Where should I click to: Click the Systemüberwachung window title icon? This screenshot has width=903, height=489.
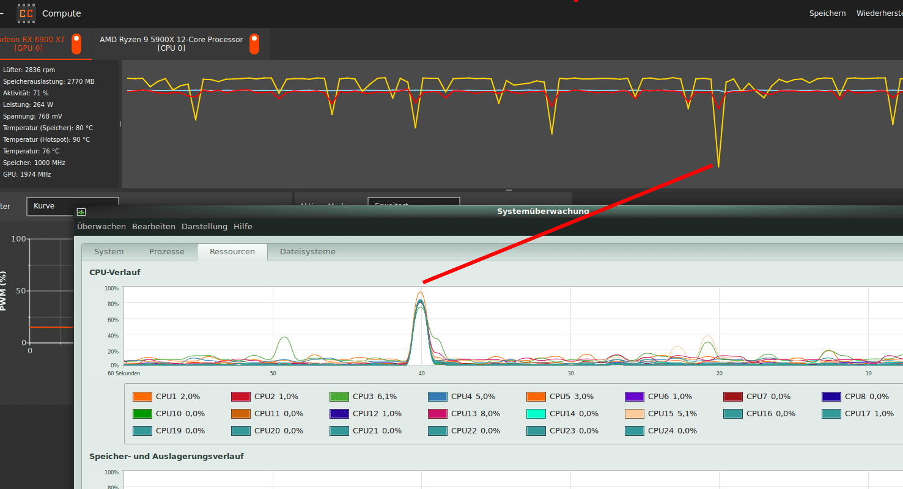81,212
